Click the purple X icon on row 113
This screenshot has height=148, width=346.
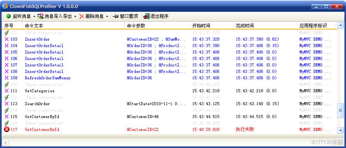[x=7, y=104]
